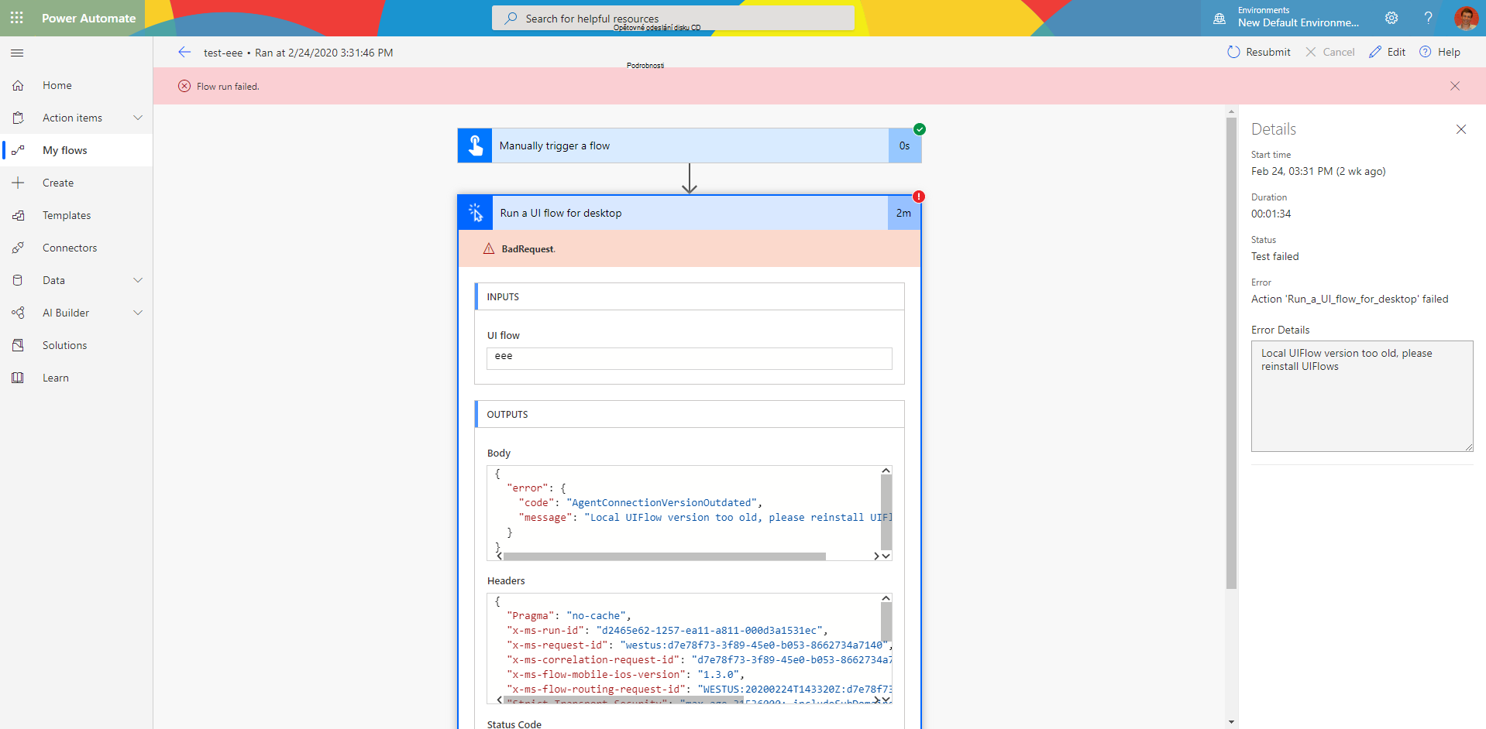Edit the flow
1486x729 pixels.
pos(1387,52)
